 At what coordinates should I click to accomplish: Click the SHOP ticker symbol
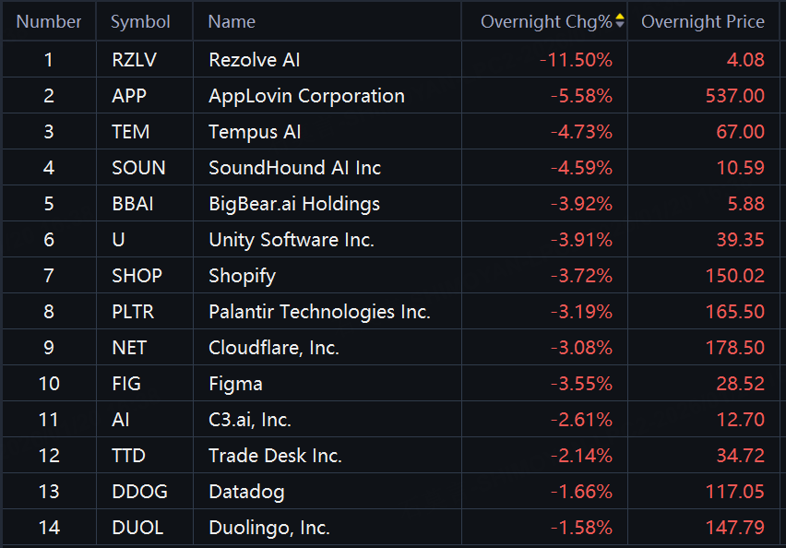point(137,276)
